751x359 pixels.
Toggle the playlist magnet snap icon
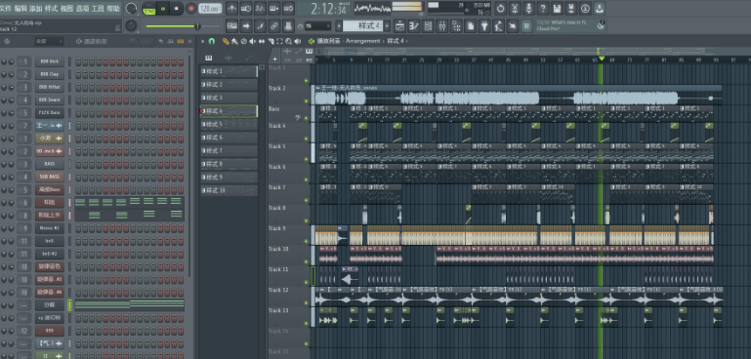pyautogui.click(x=211, y=41)
